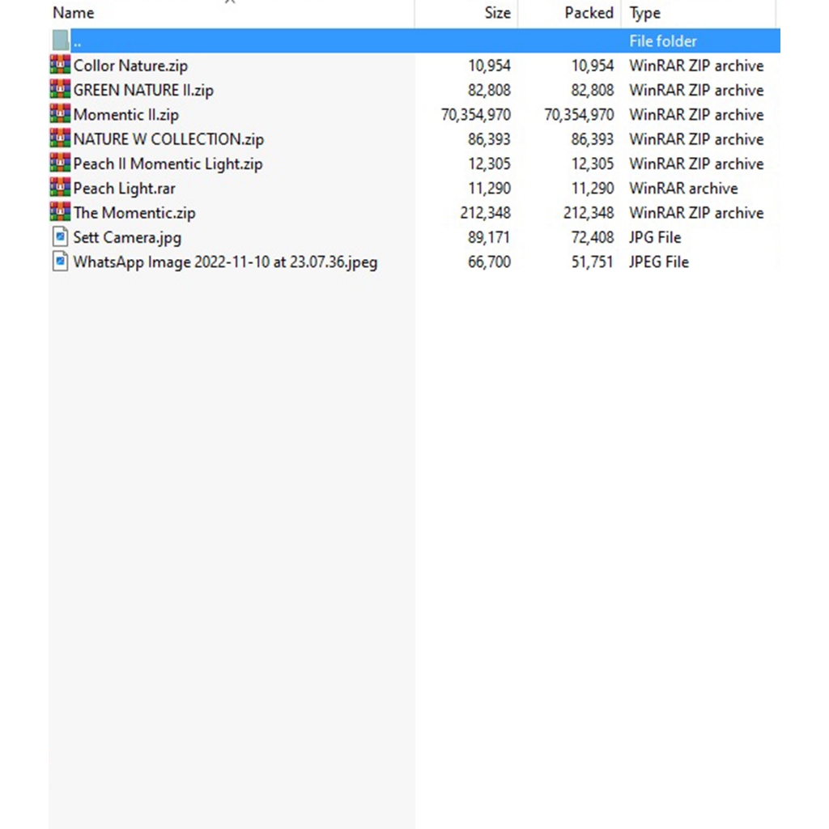
Task: Click the archive icon of GREEN NATURE II.zip
Action: click(x=60, y=89)
